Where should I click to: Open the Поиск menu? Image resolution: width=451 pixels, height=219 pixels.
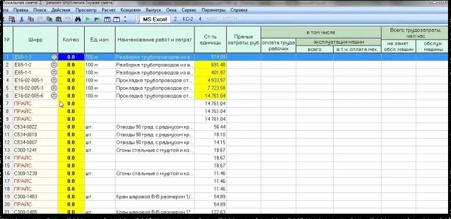pyautogui.click(x=40, y=10)
